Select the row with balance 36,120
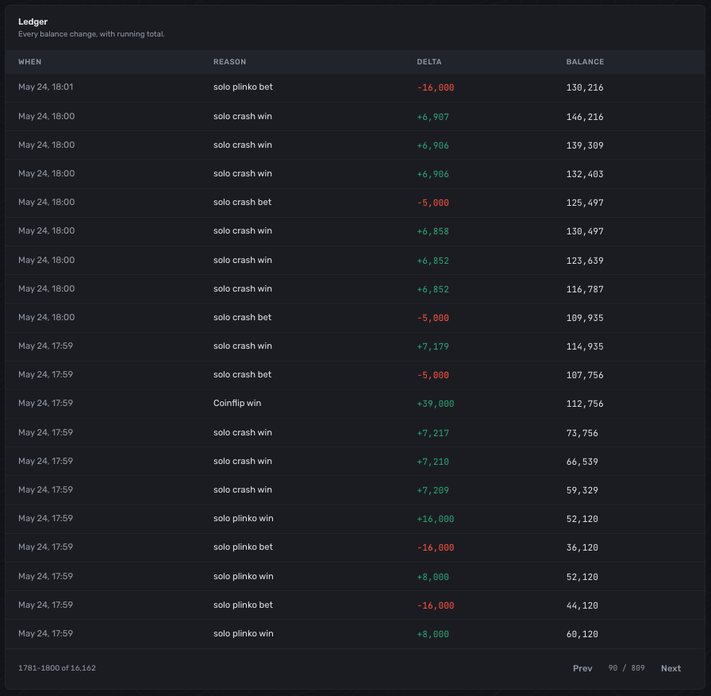This screenshot has width=711, height=696. pyautogui.click(x=355, y=547)
